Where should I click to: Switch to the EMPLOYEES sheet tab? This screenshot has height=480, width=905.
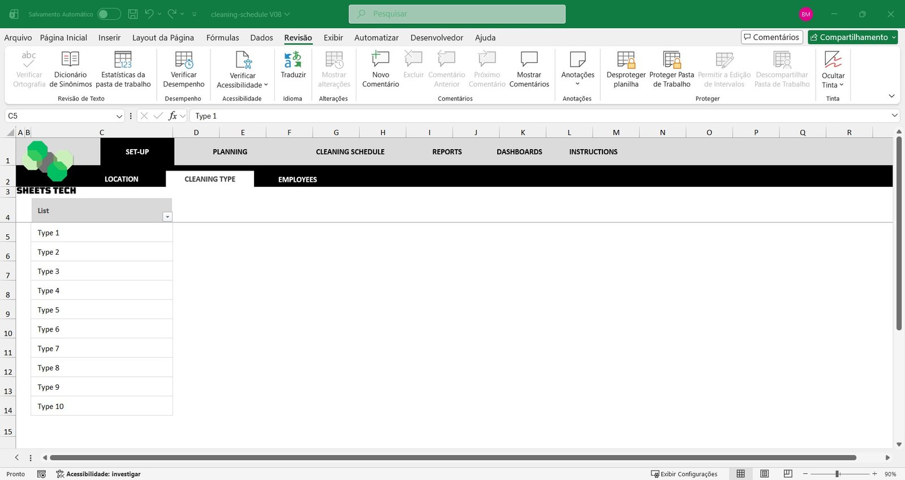[x=298, y=180]
